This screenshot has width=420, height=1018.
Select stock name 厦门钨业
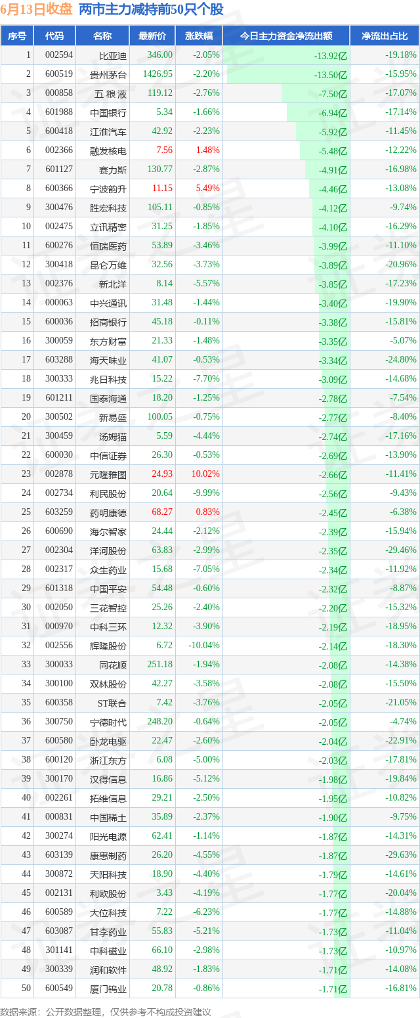click(108, 988)
